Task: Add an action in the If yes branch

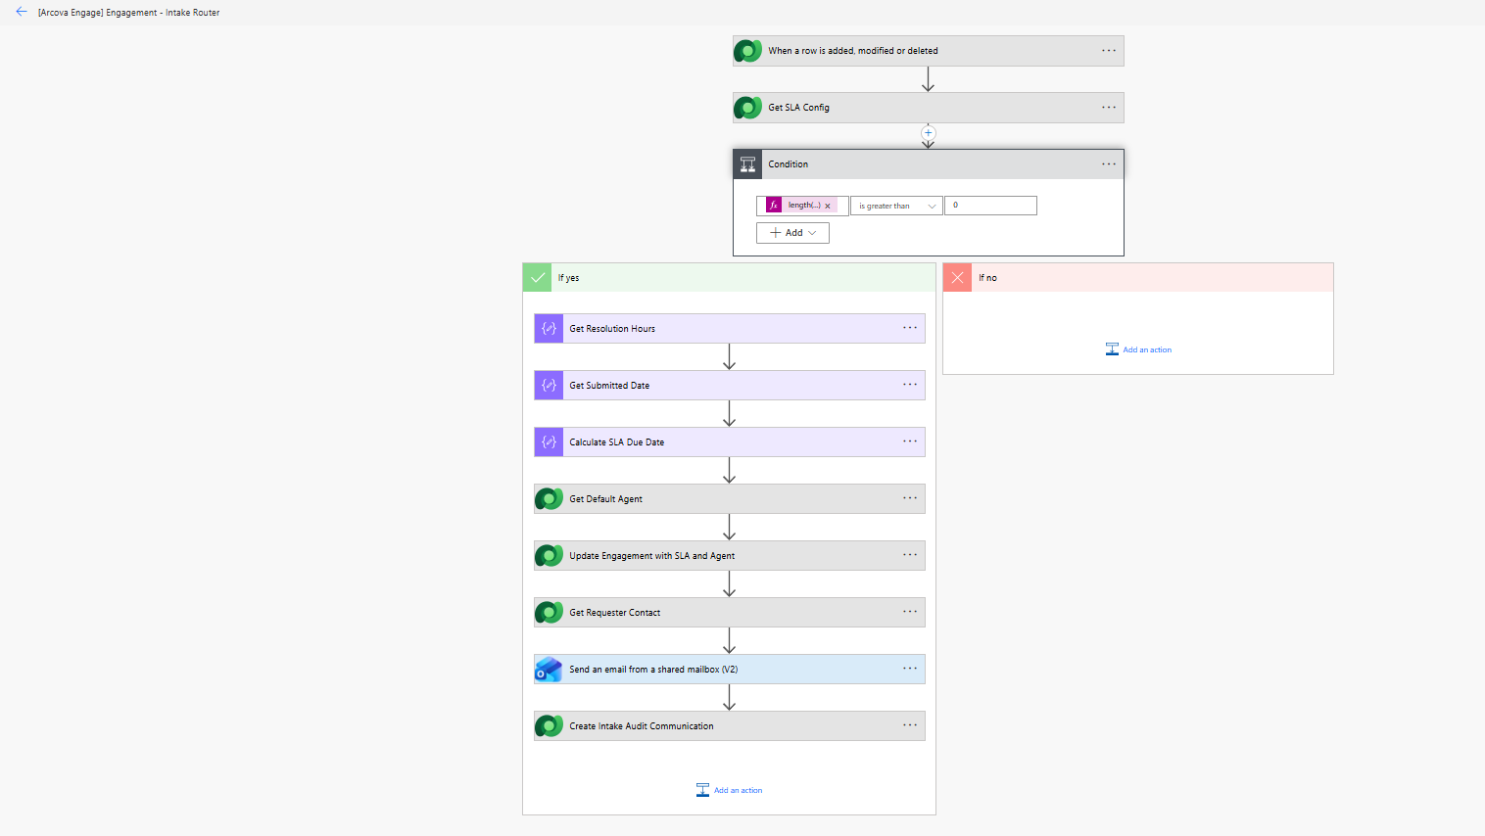Action: tap(729, 790)
